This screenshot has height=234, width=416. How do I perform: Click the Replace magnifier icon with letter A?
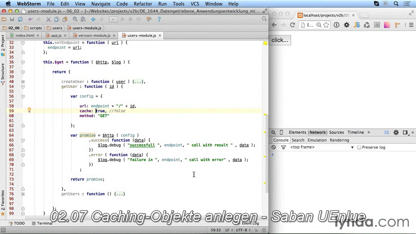click(x=83, y=20)
